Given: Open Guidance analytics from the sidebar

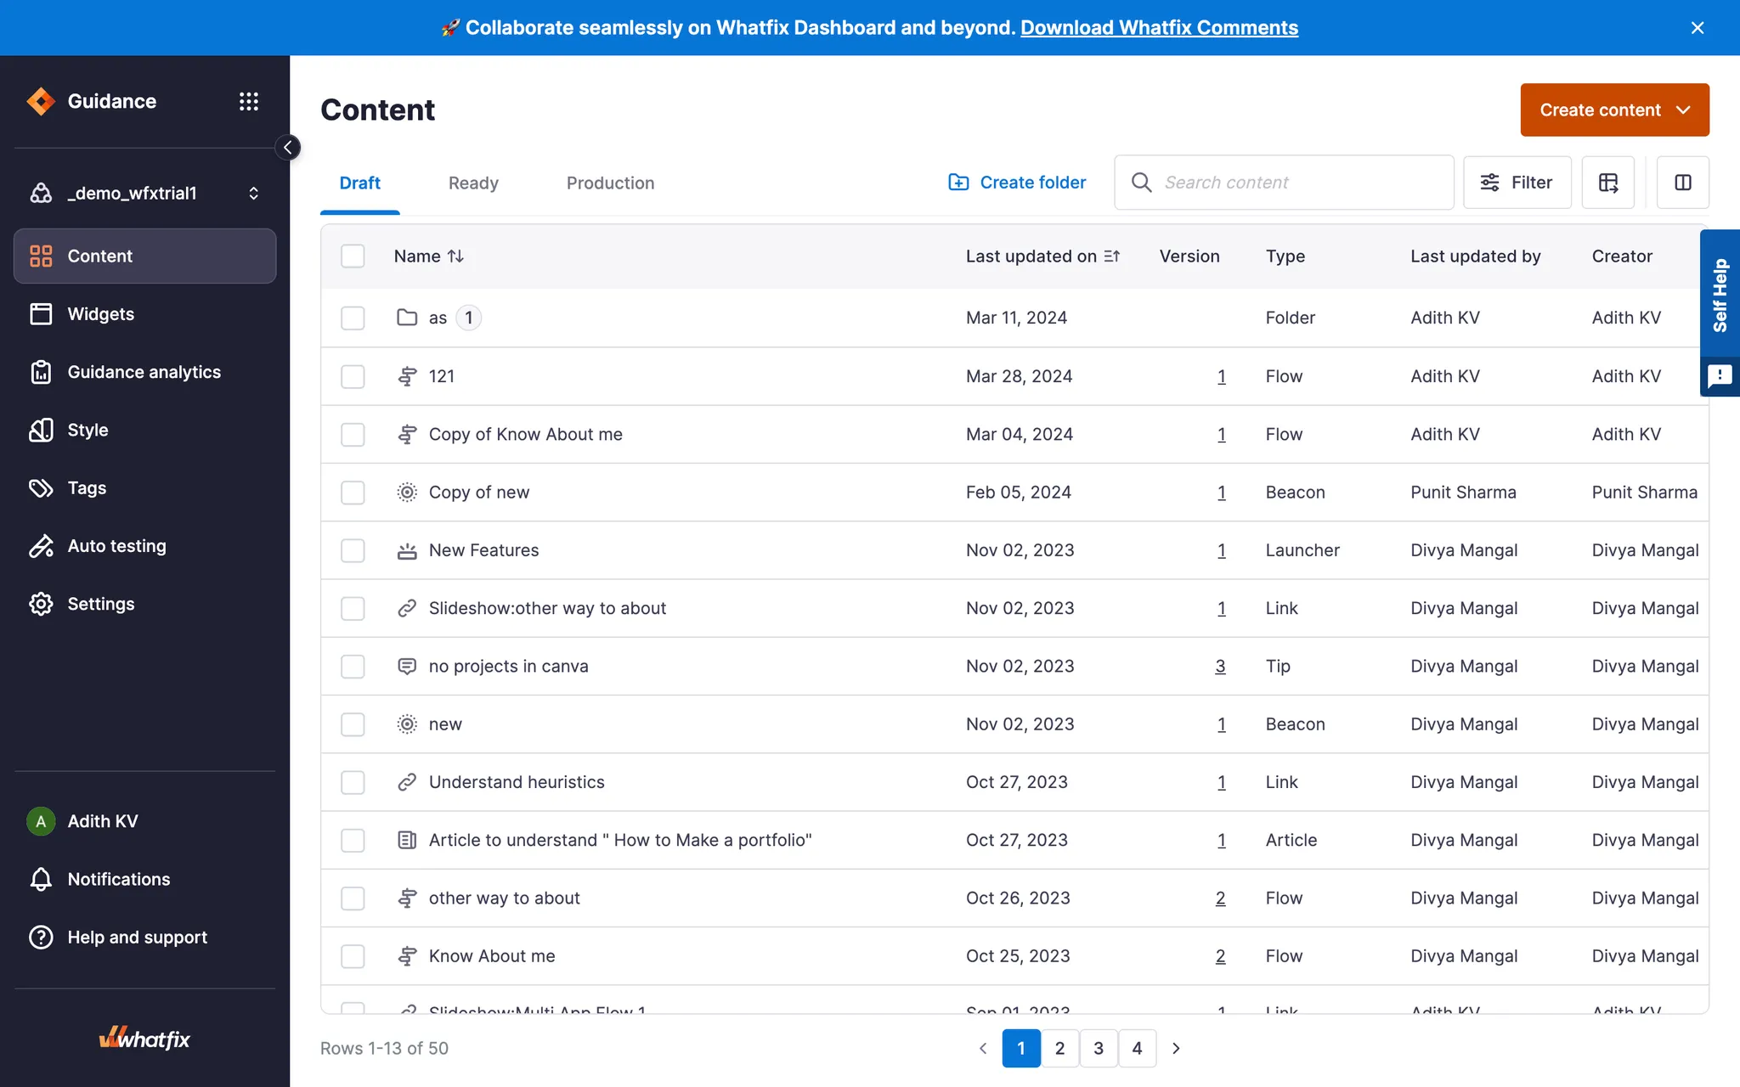Looking at the screenshot, I should (x=144, y=372).
